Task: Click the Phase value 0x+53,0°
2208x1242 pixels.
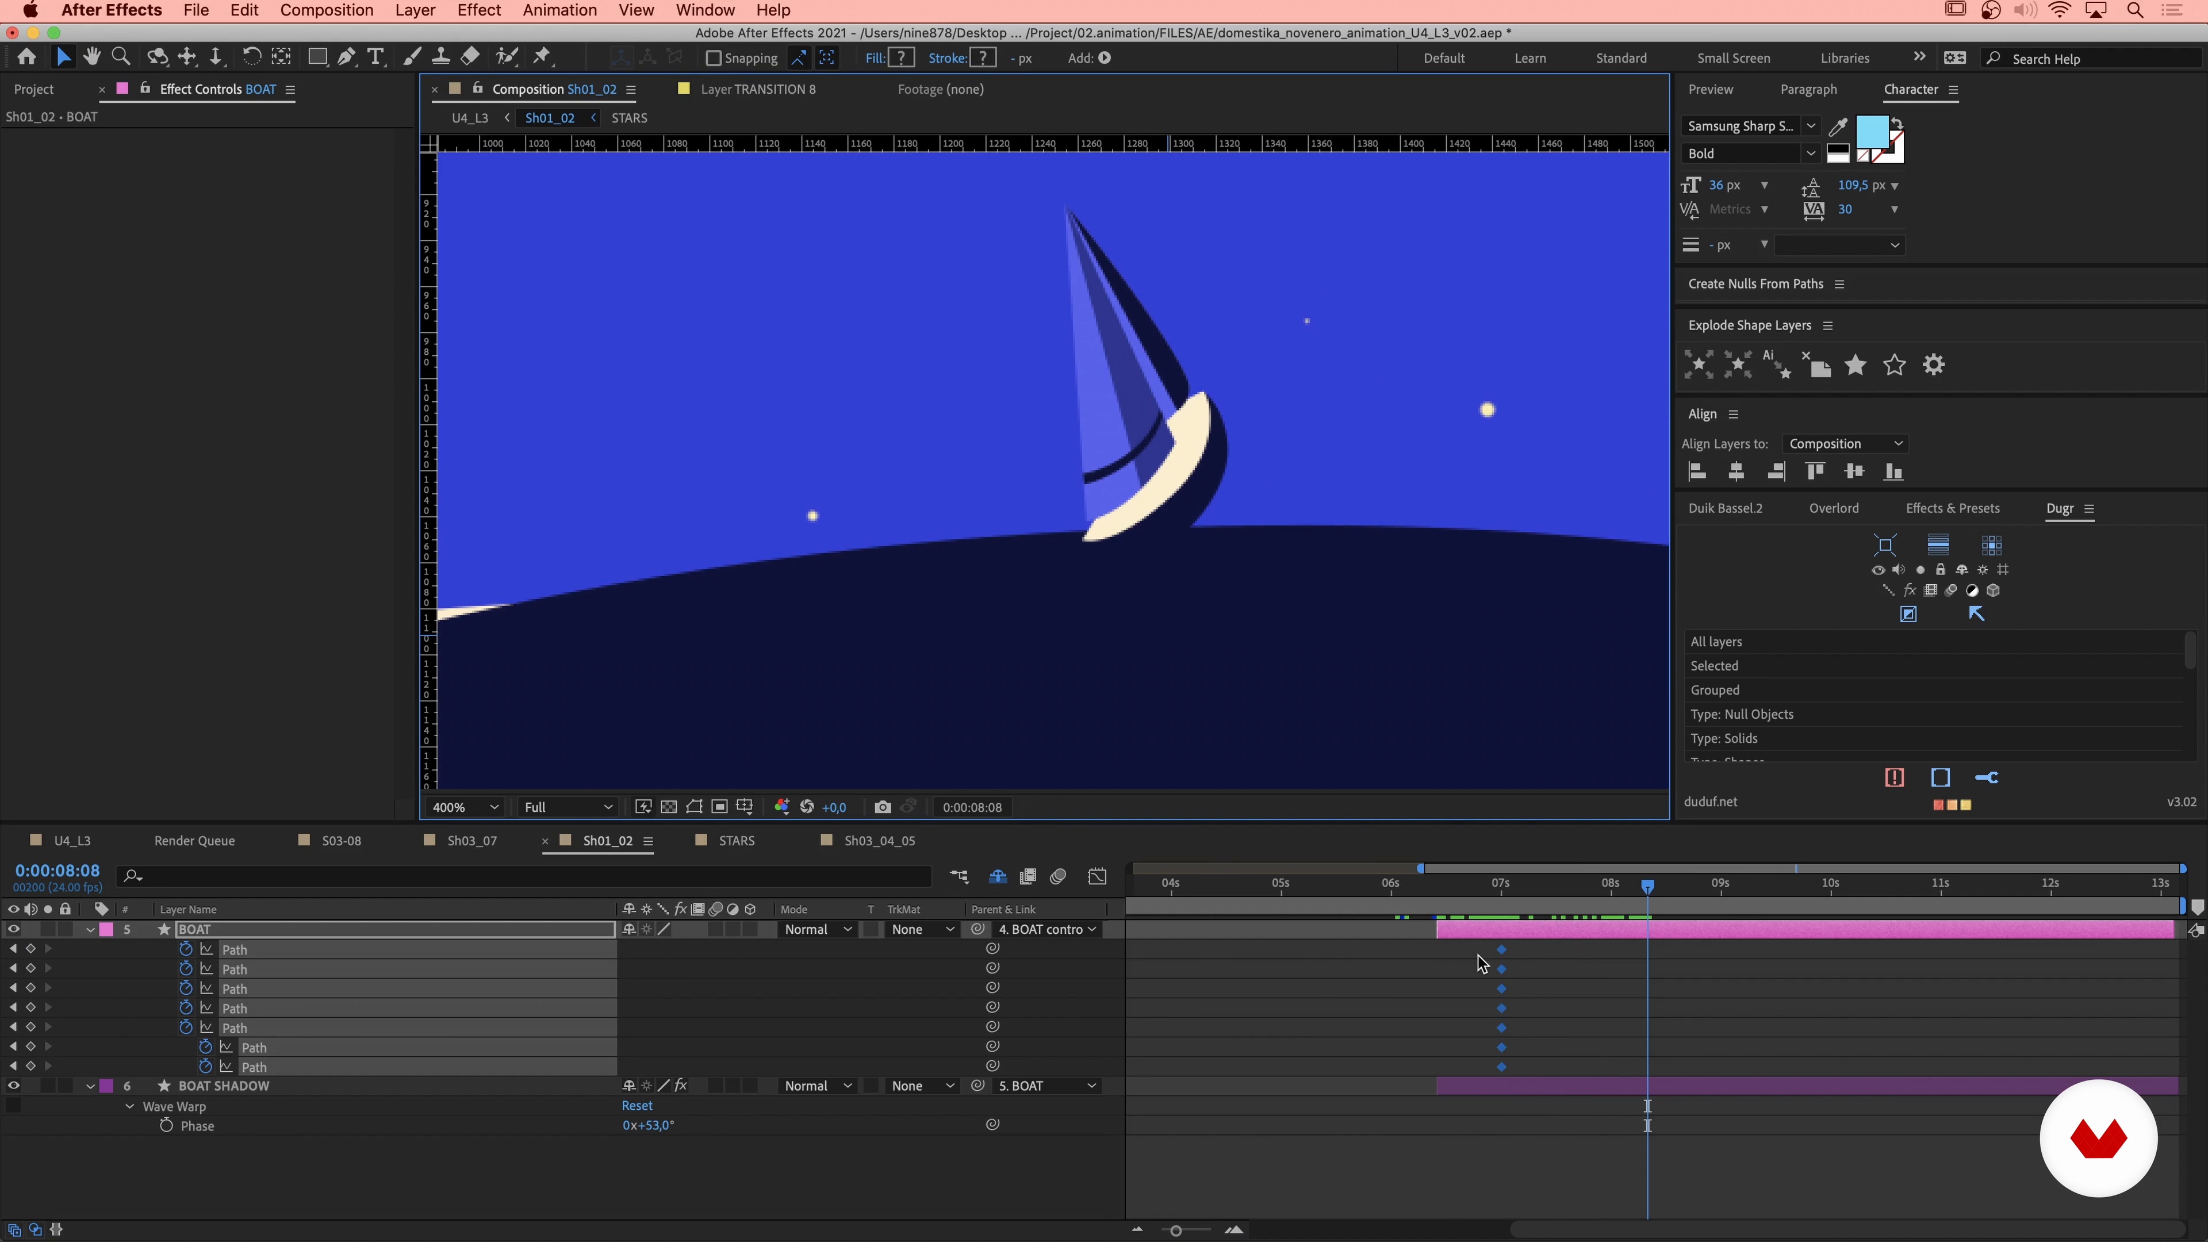Action: pos(648,1125)
